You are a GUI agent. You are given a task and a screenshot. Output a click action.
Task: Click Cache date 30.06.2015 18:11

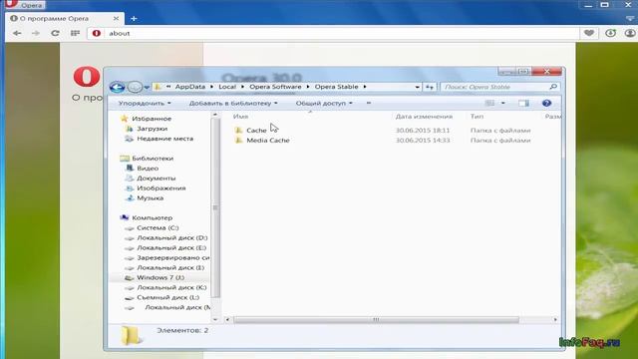(423, 131)
